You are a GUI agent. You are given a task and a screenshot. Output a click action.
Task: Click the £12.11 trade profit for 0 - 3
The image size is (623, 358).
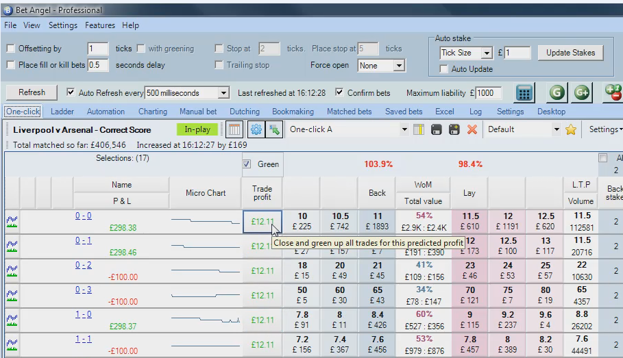tap(262, 295)
